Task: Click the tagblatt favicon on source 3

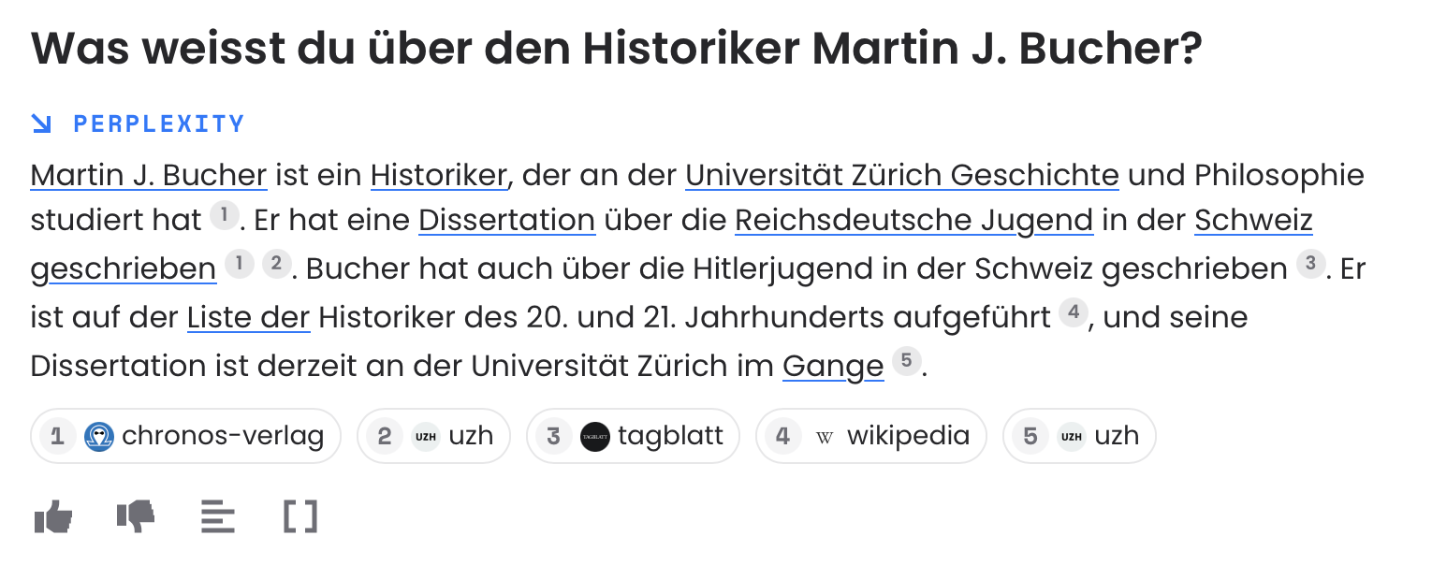Action: [x=595, y=436]
